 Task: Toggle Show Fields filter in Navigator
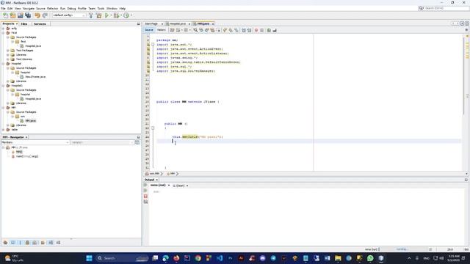[x=13, y=243]
